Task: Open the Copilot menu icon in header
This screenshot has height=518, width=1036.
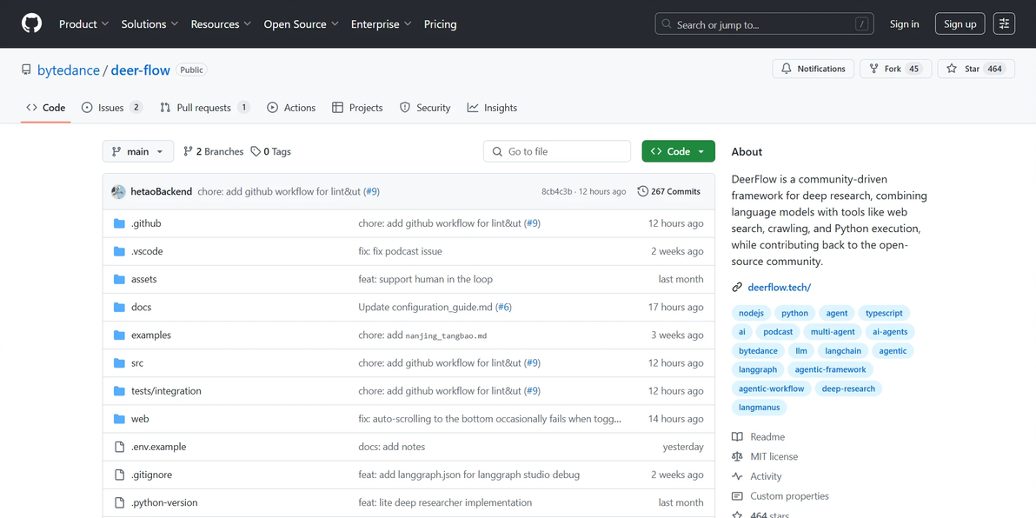Action: pyautogui.click(x=1004, y=24)
